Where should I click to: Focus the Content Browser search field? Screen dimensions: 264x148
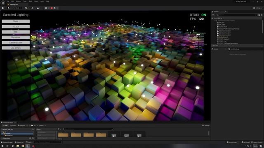(88, 129)
